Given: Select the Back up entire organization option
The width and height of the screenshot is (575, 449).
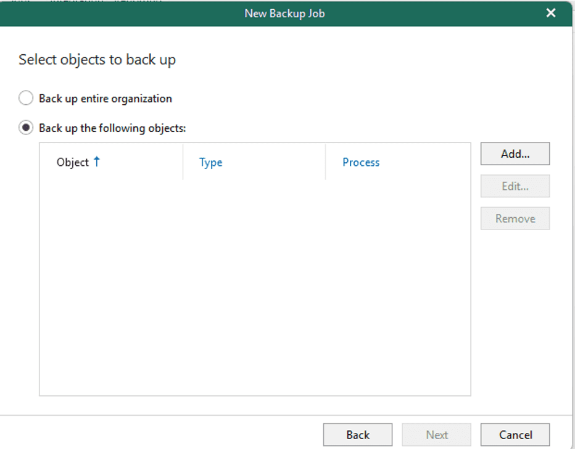Looking at the screenshot, I should click(x=25, y=97).
